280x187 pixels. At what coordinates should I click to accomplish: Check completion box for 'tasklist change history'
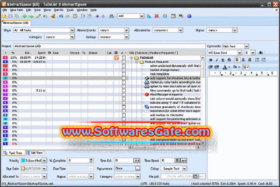point(124,70)
